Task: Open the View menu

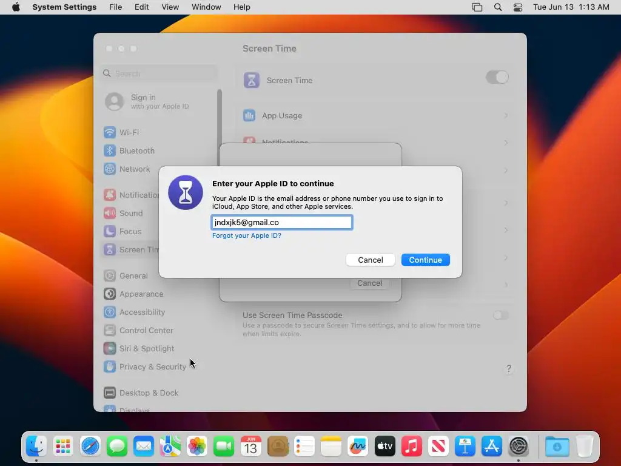Action: (x=170, y=7)
